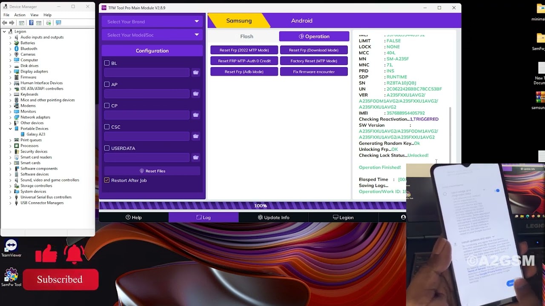Select the Operation sub-tab

(314, 37)
